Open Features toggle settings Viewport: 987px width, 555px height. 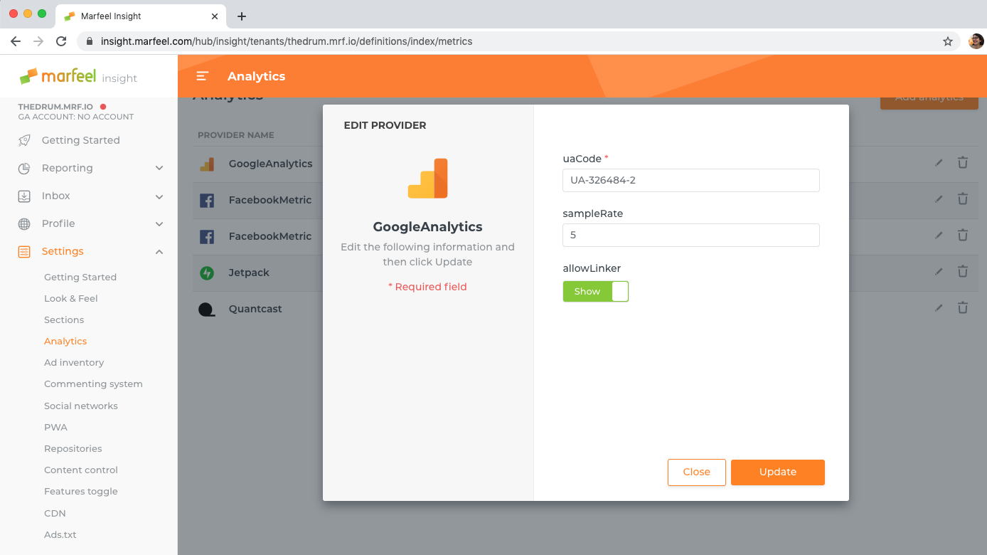pos(81,491)
